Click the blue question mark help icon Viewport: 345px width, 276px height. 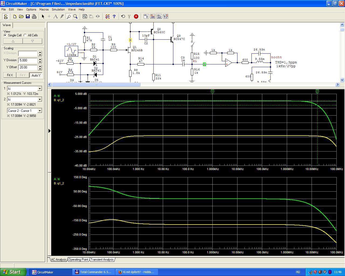114,16
